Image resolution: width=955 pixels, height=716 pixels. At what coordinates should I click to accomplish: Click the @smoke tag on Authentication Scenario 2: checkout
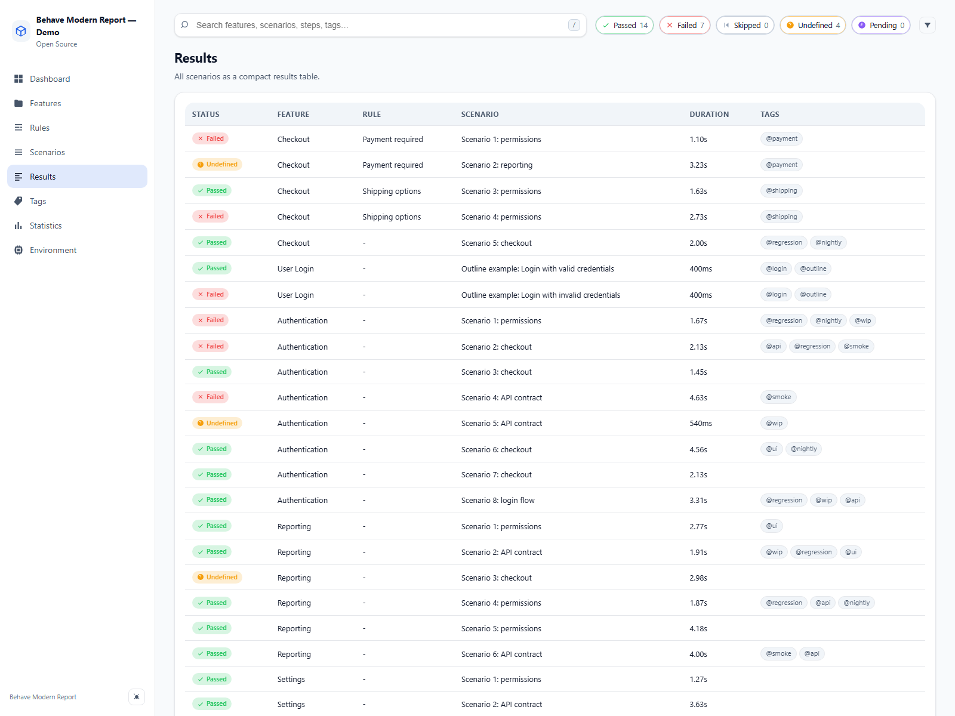click(x=856, y=346)
